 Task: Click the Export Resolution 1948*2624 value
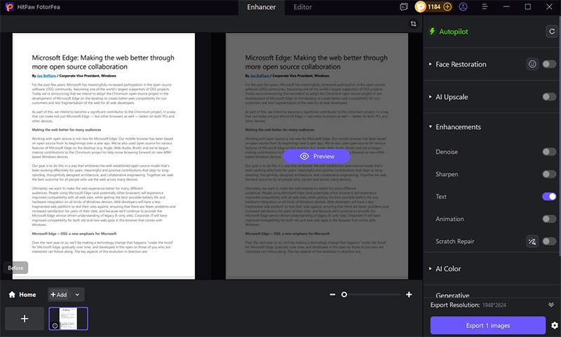pyautogui.click(x=494, y=305)
